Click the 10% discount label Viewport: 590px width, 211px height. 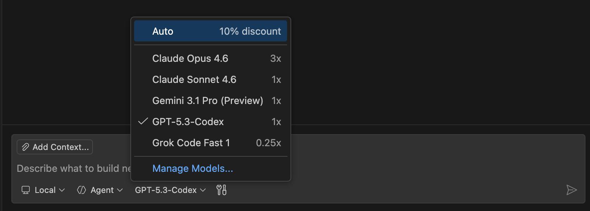[x=250, y=31]
